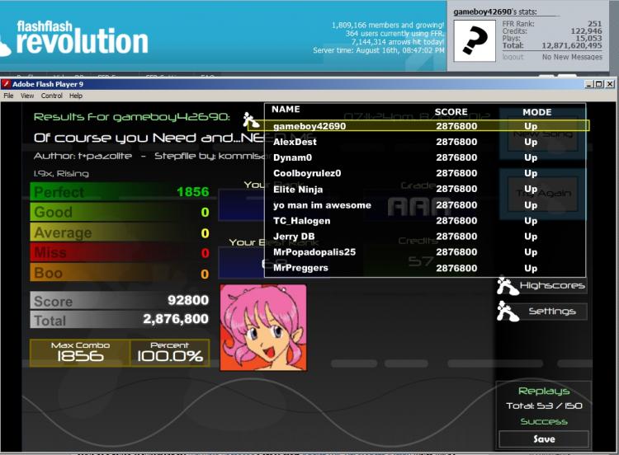
Task: Click the logout link
Action: (x=513, y=57)
